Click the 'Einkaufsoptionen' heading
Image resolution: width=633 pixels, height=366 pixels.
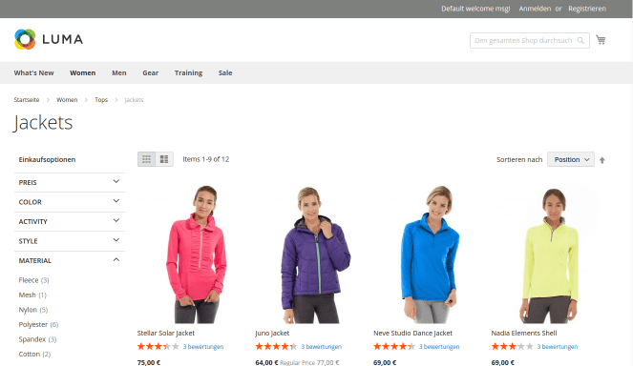click(47, 159)
